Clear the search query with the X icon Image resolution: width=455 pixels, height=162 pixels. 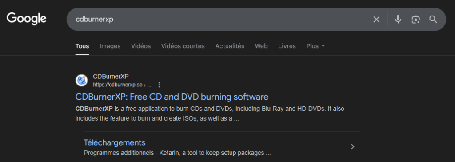coord(376,20)
